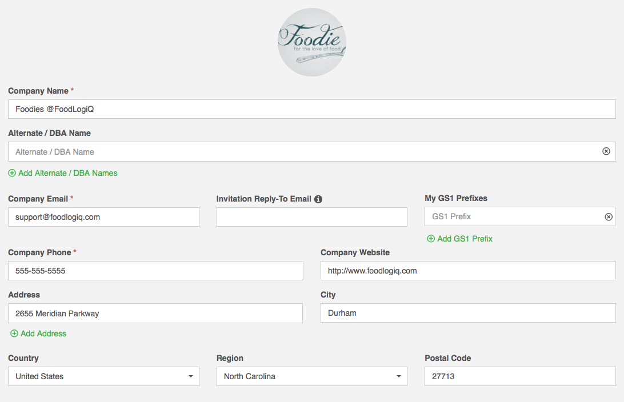Screen dimensions: 624x402
Task: Select the Postal Code field
Action: [x=519, y=376]
